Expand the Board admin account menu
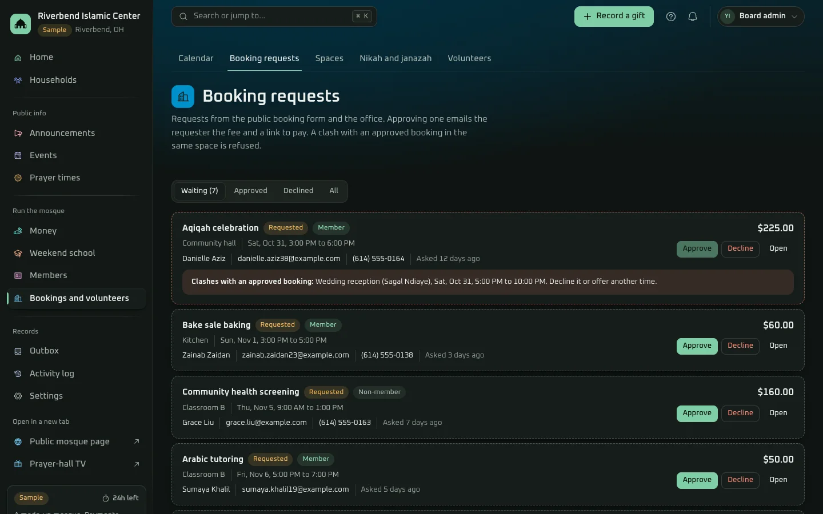Viewport: 823px width, 514px height. (761, 17)
